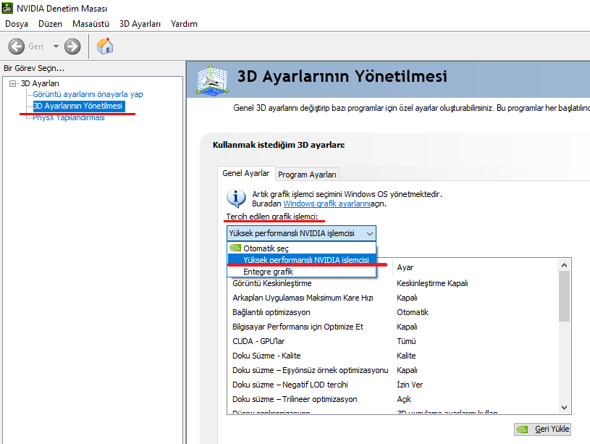Open the Dosya menu
This screenshot has width=590, height=444.
pyautogui.click(x=16, y=24)
